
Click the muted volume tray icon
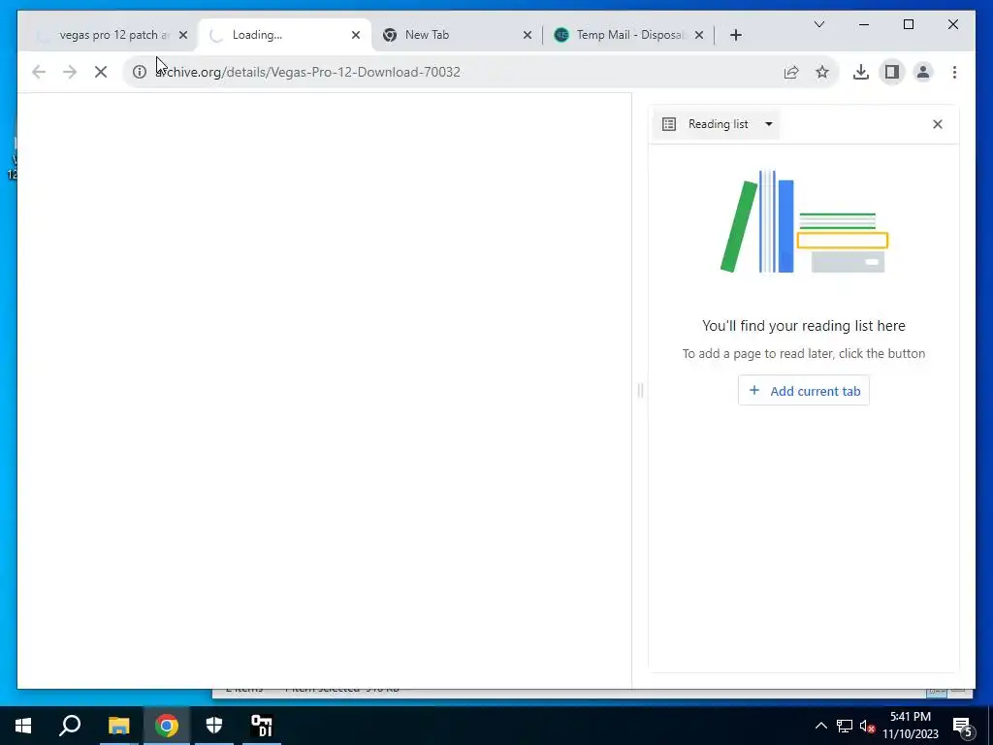point(867,726)
